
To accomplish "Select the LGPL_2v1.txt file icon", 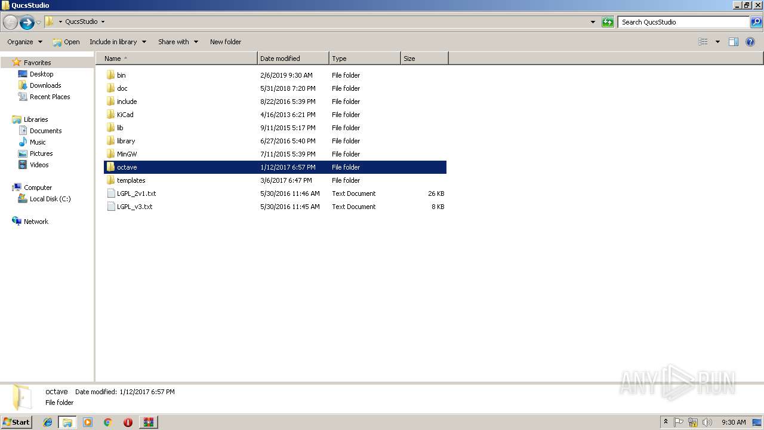I will [x=110, y=193].
